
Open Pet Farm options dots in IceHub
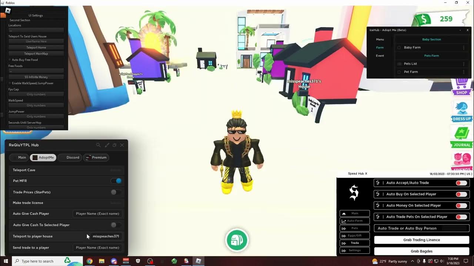464,72
